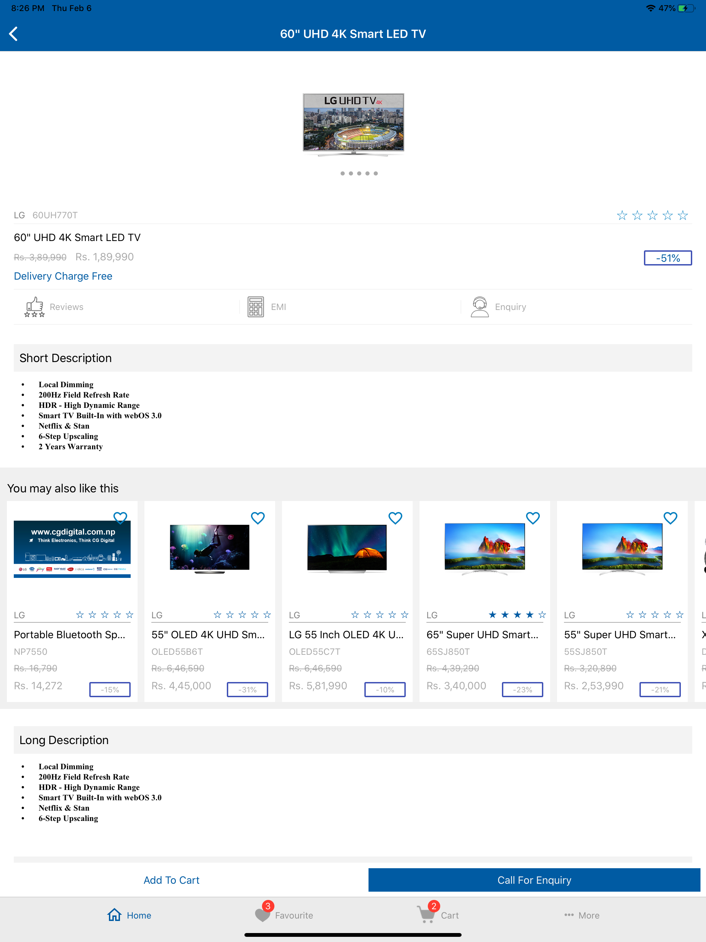
Task: Favourite the 55" Super UHD 55SJ850T item
Action: click(x=670, y=518)
